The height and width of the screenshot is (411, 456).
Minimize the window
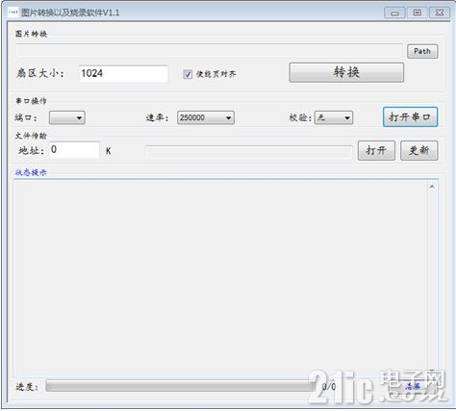coord(394,13)
